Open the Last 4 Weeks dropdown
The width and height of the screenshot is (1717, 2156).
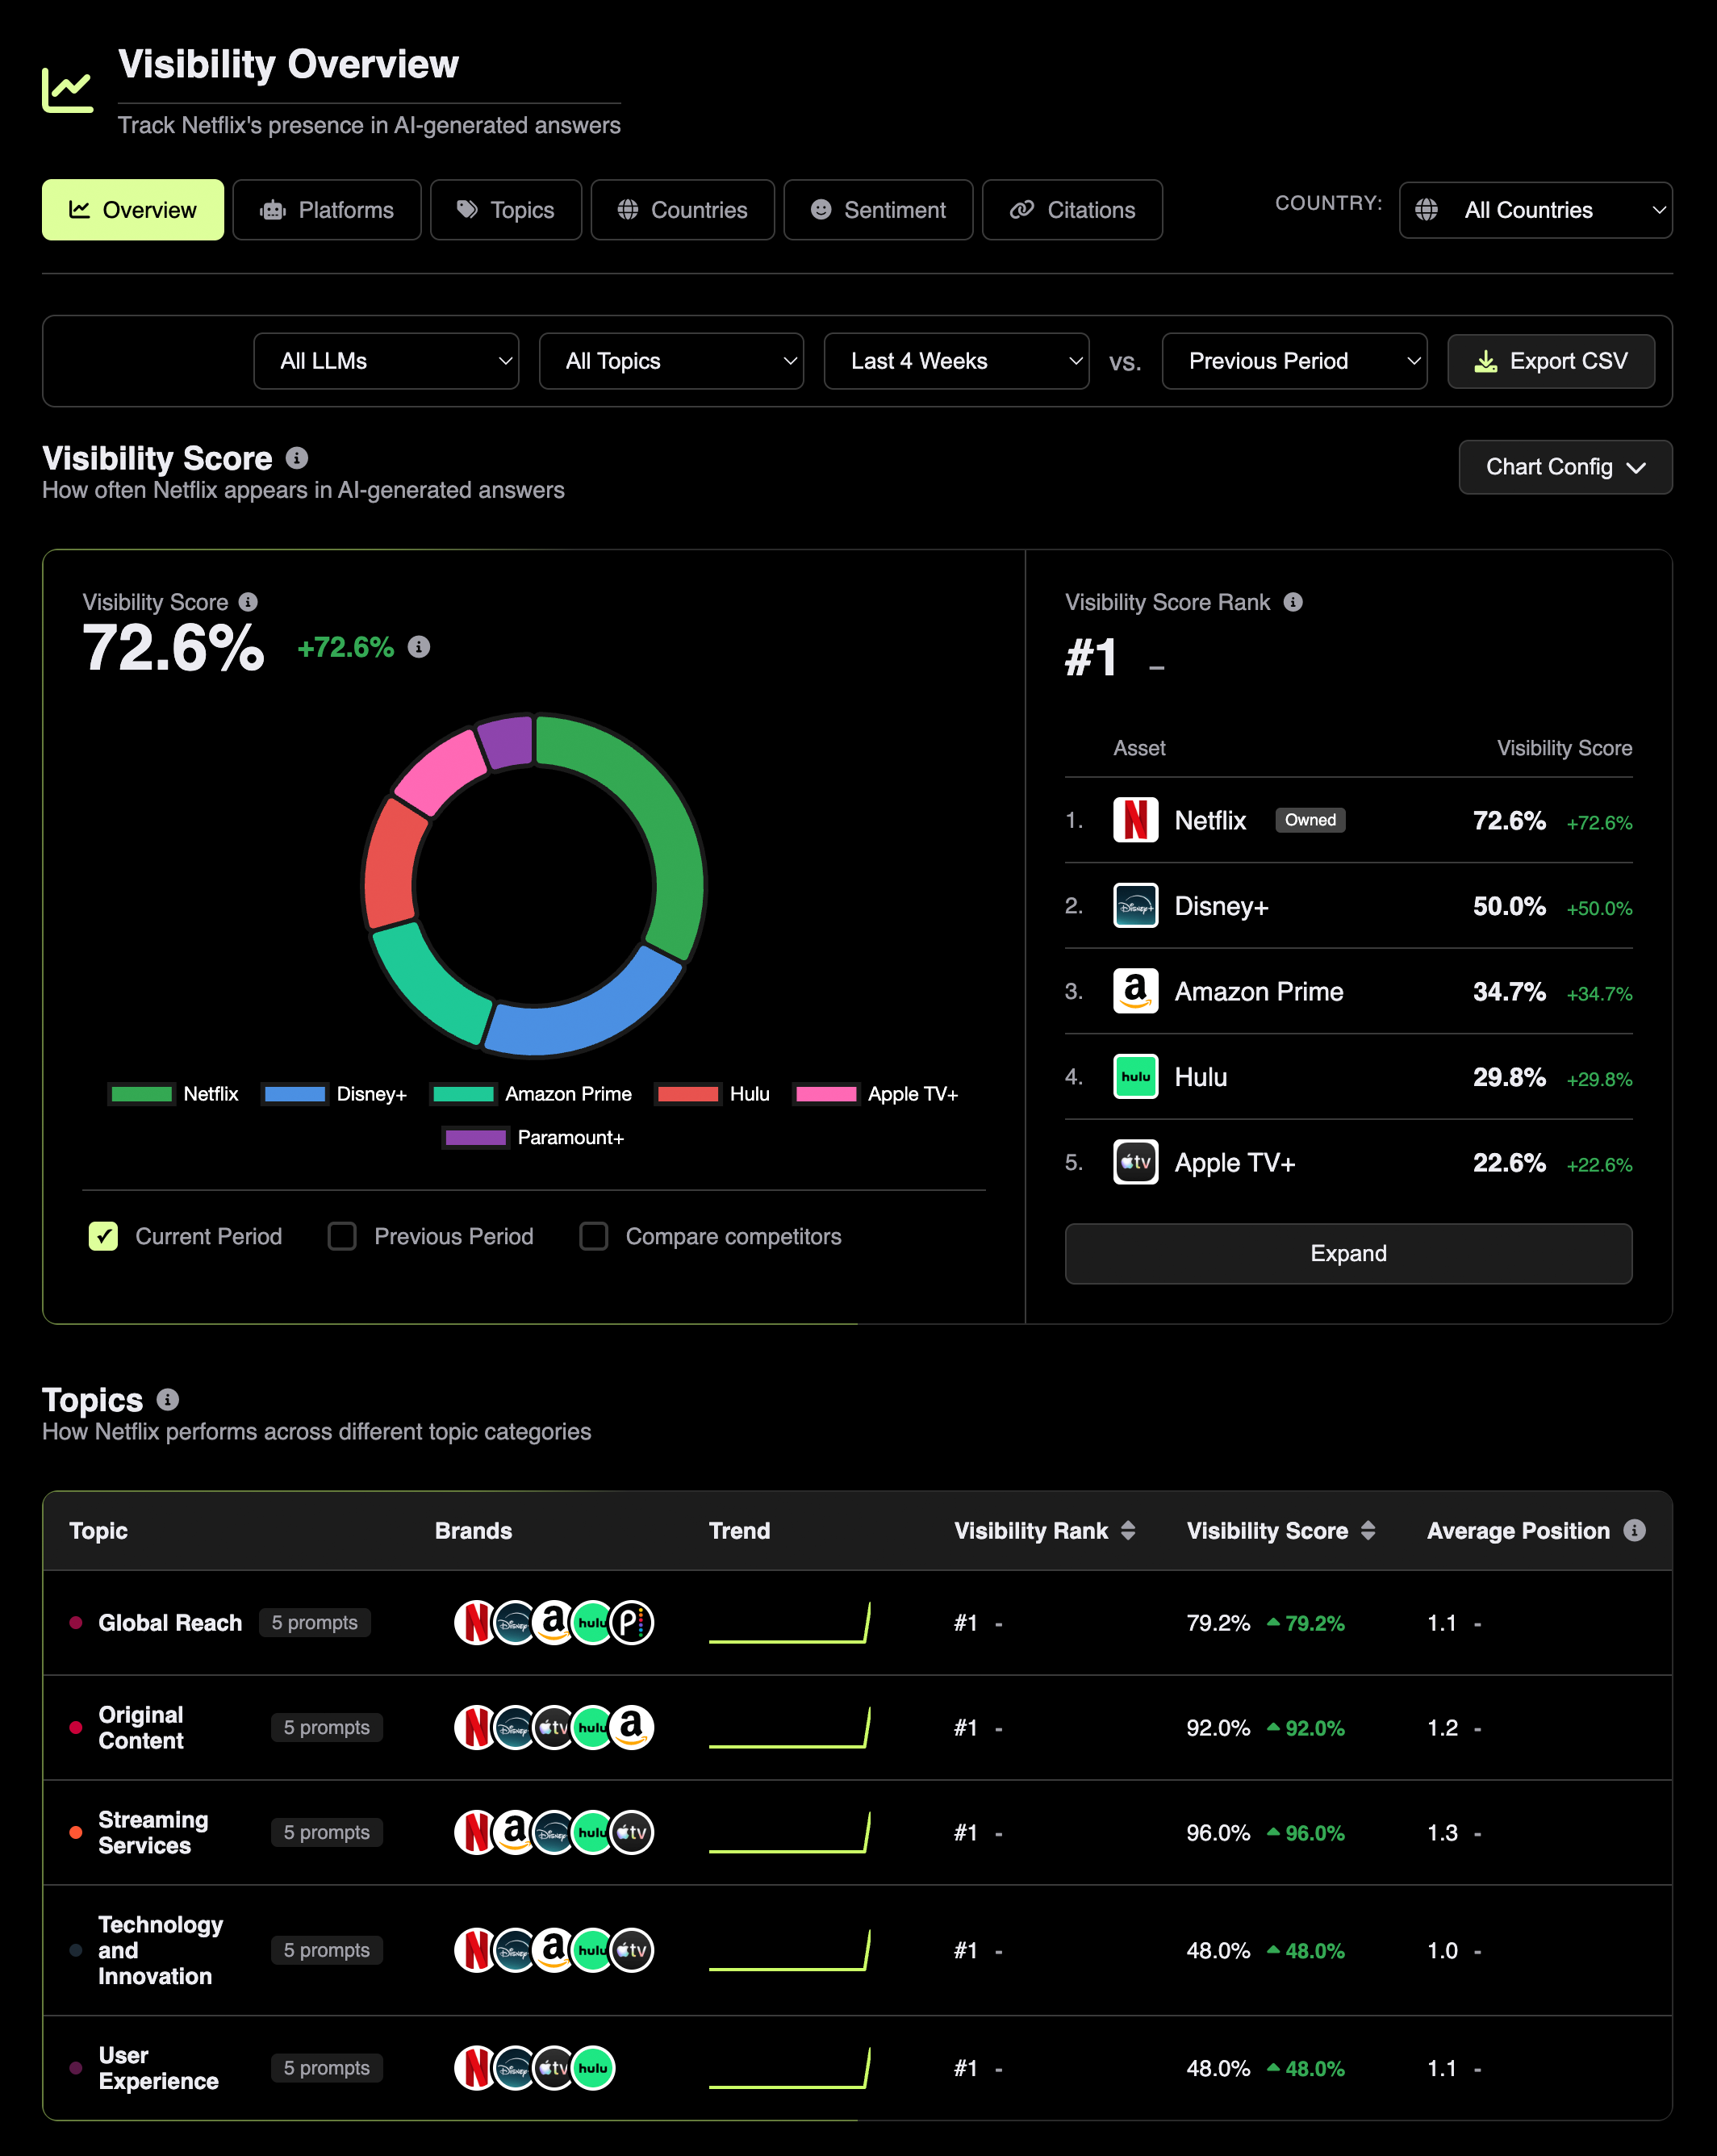pos(956,361)
